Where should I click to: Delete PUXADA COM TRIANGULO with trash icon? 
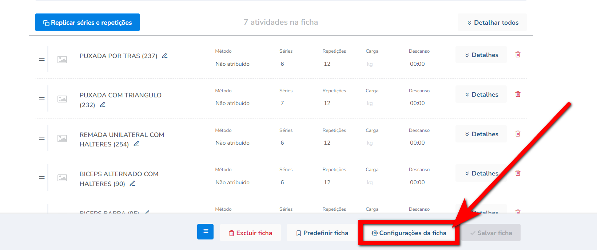pos(518,94)
